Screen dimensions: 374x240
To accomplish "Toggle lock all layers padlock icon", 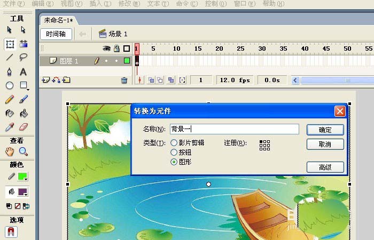I will 116,49.
